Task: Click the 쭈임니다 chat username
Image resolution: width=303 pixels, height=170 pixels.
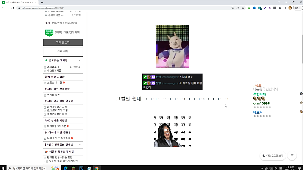Action: tap(259, 94)
